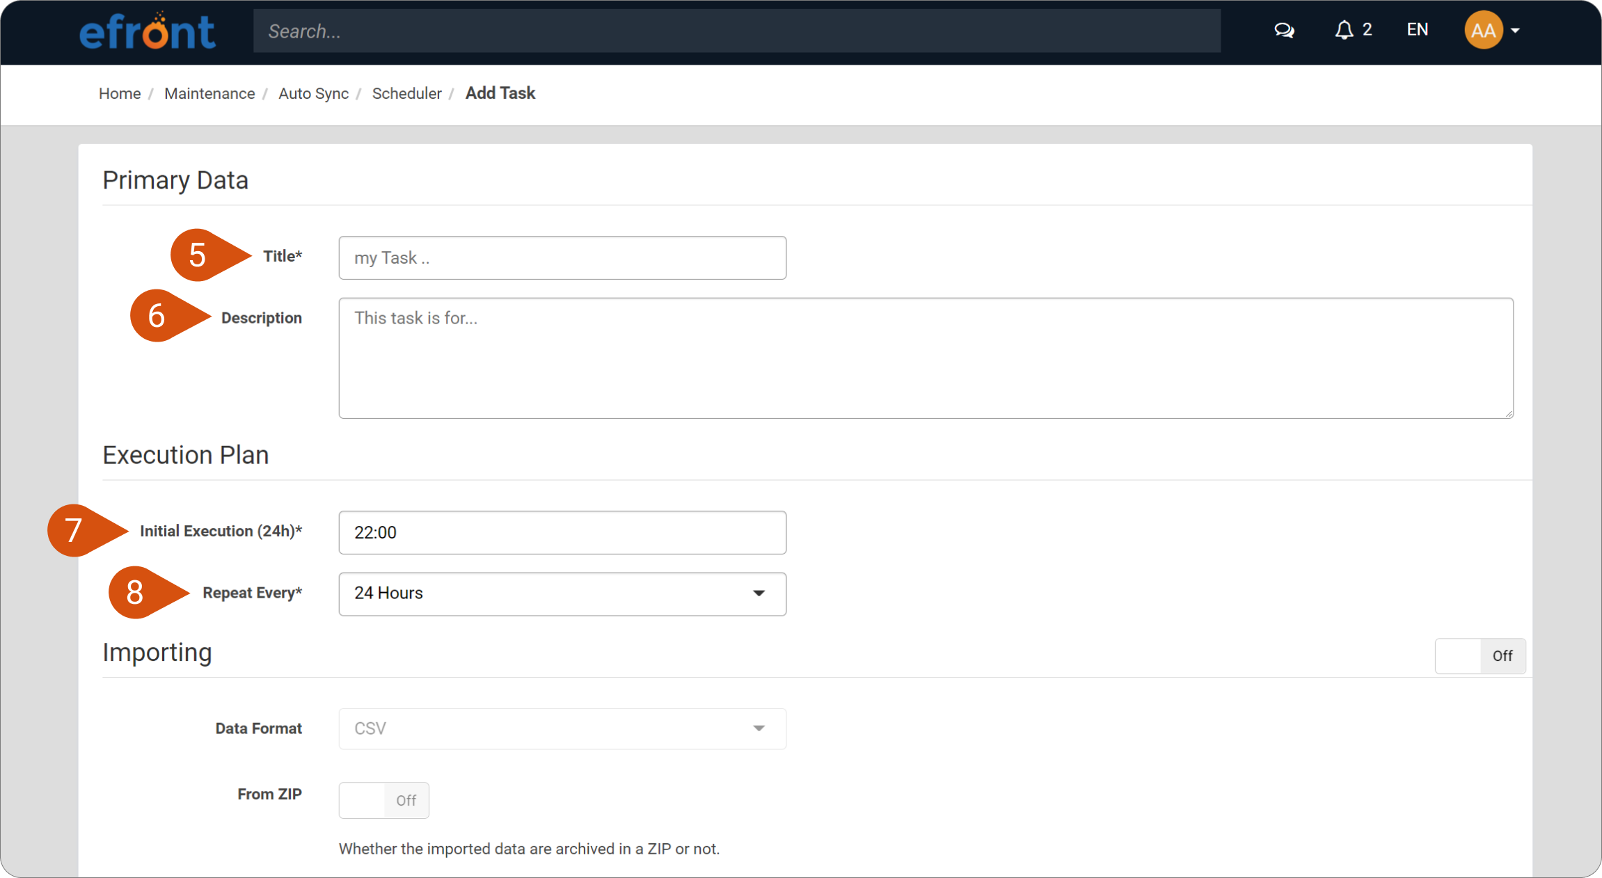Viewport: 1602px width, 878px height.
Task: Click the Importing section heading
Action: pyautogui.click(x=157, y=653)
